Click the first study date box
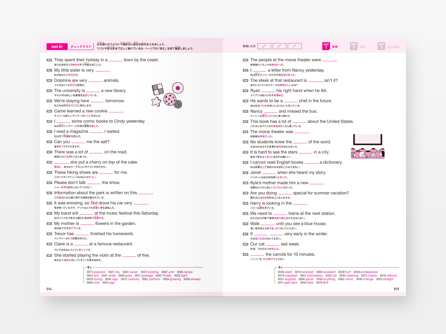 (x=264, y=46)
